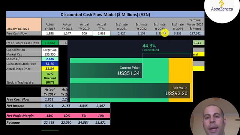Select the 2,155 net income cell
Screen dimensions: 240x135
tap(66, 106)
